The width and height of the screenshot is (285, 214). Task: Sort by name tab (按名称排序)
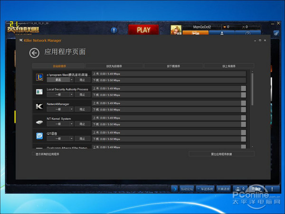[58, 66]
